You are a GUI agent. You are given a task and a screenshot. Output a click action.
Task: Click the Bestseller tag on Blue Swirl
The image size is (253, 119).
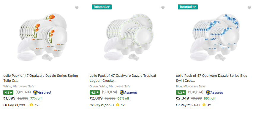coord(188,7)
